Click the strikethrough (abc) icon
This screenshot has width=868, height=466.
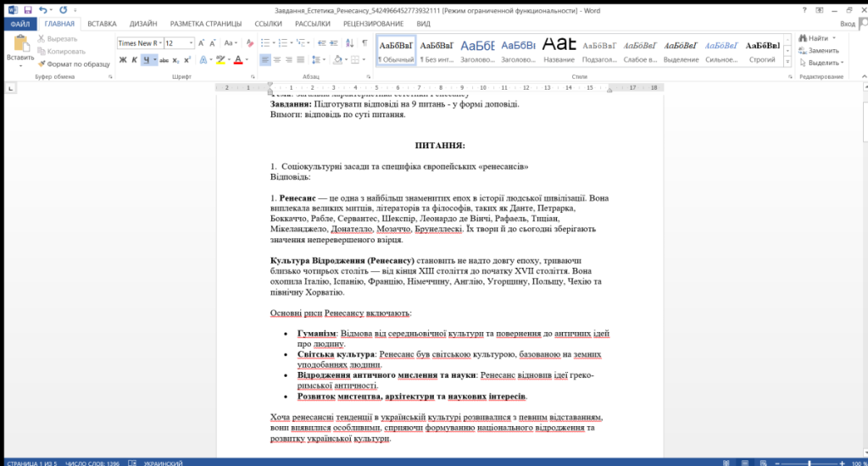164,59
